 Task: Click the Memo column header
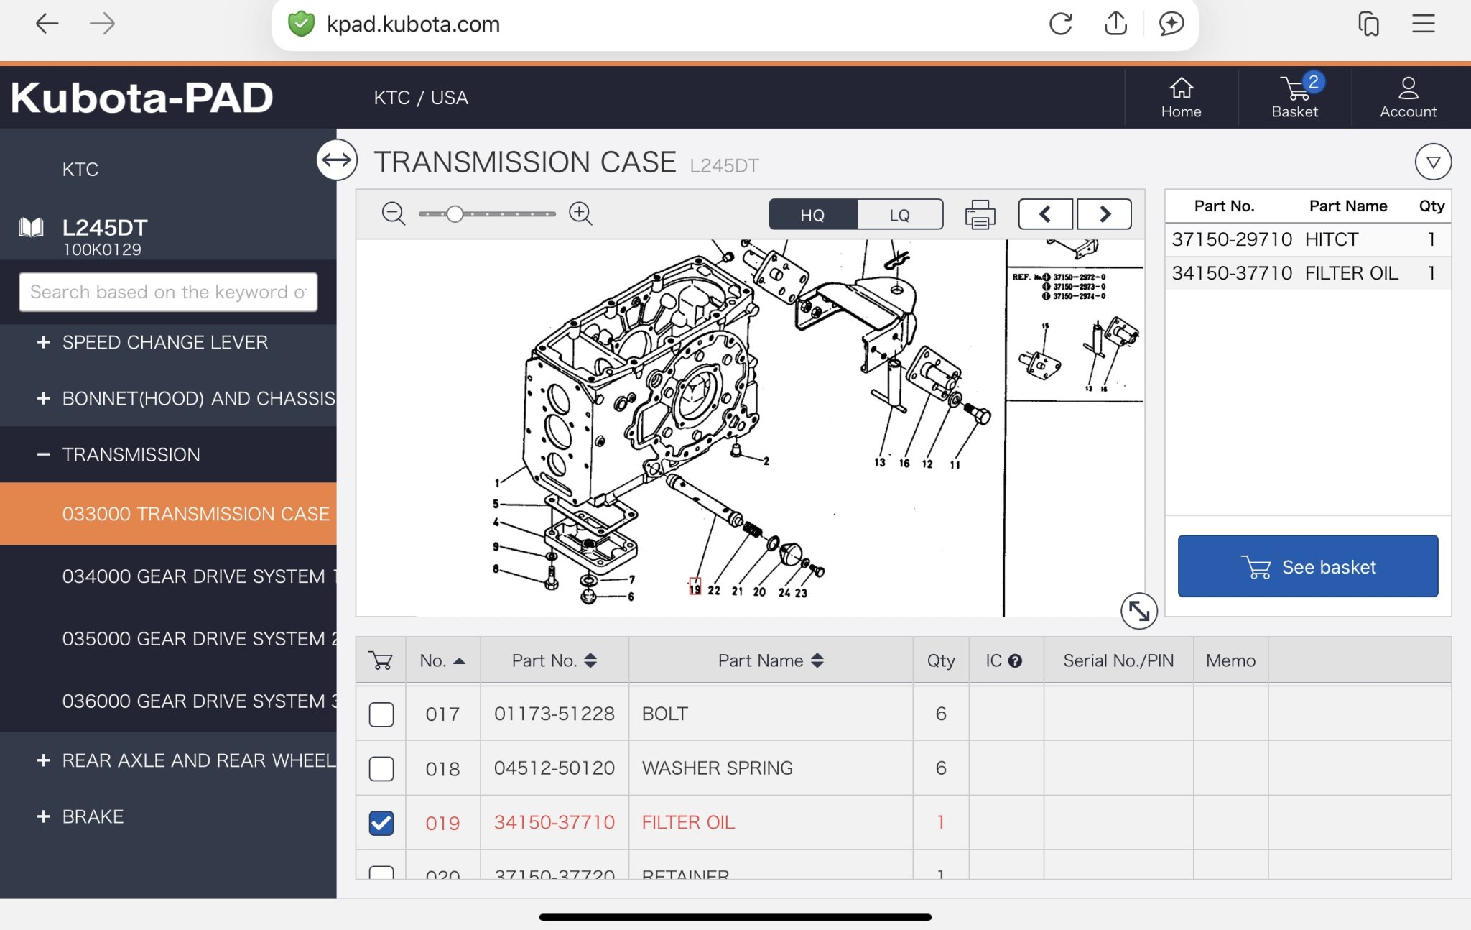(1230, 660)
